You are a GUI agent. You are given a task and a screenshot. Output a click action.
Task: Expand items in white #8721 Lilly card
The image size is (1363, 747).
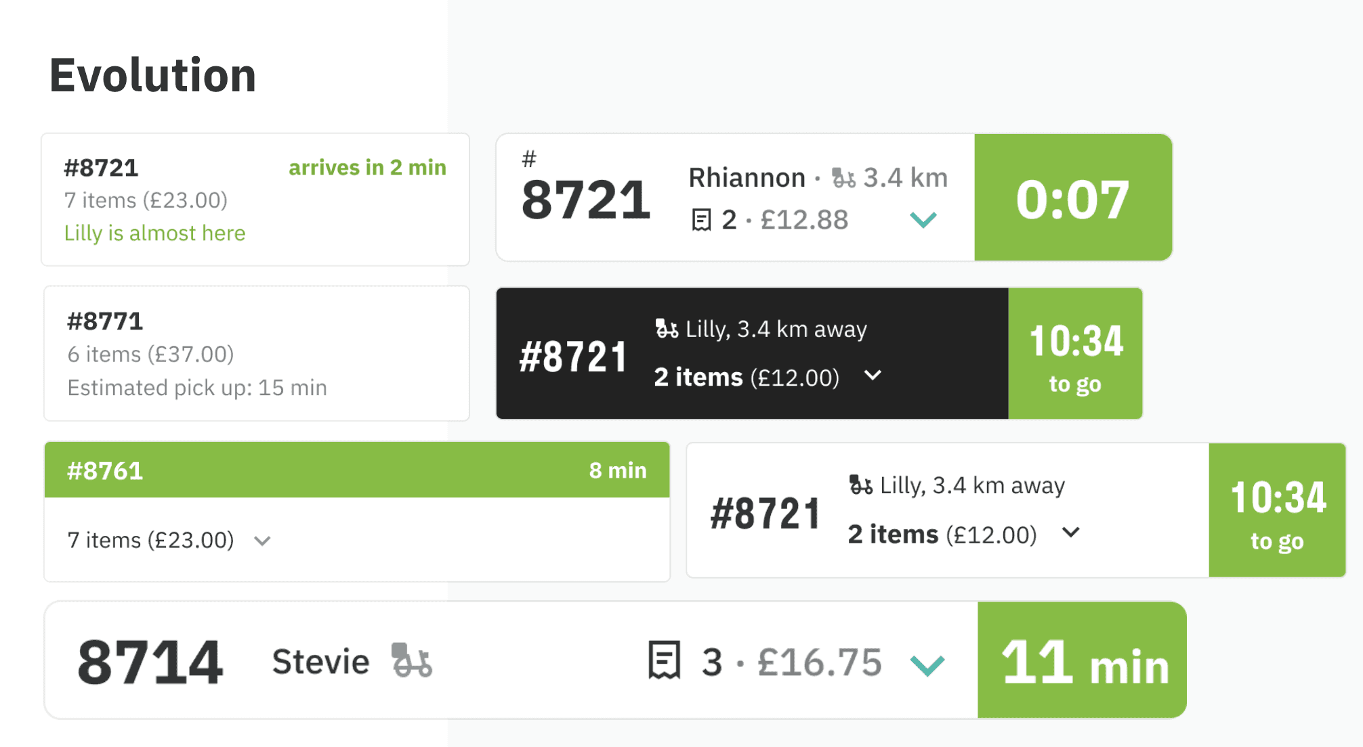(x=1071, y=532)
